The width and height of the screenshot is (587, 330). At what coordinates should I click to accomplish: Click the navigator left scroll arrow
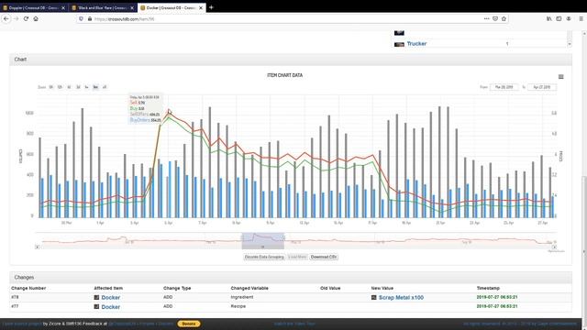coord(37,247)
